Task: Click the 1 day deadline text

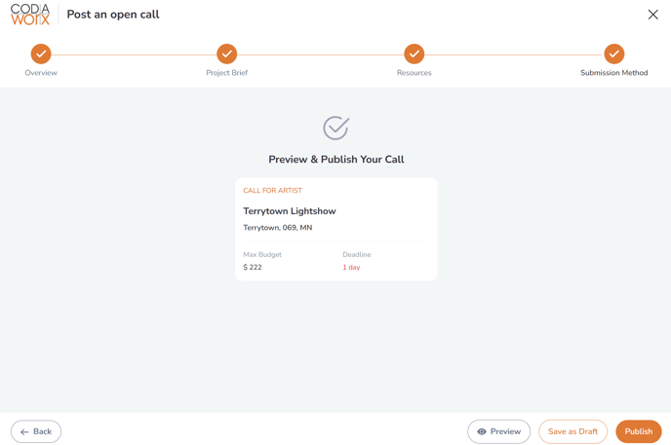Action: (351, 268)
